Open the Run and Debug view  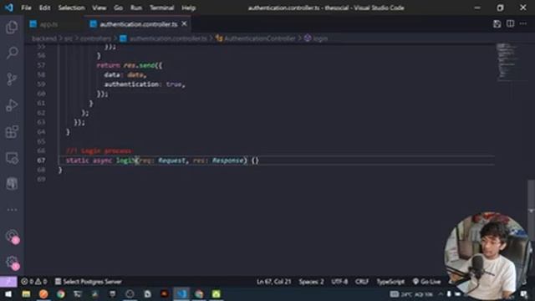(x=12, y=105)
